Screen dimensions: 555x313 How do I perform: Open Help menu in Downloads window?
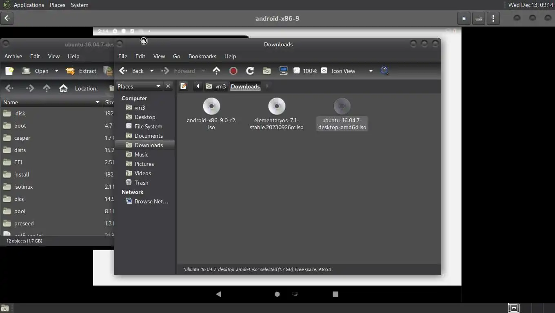(230, 56)
